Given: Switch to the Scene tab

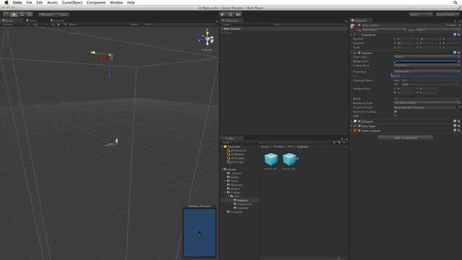Looking at the screenshot, I should [9, 21].
